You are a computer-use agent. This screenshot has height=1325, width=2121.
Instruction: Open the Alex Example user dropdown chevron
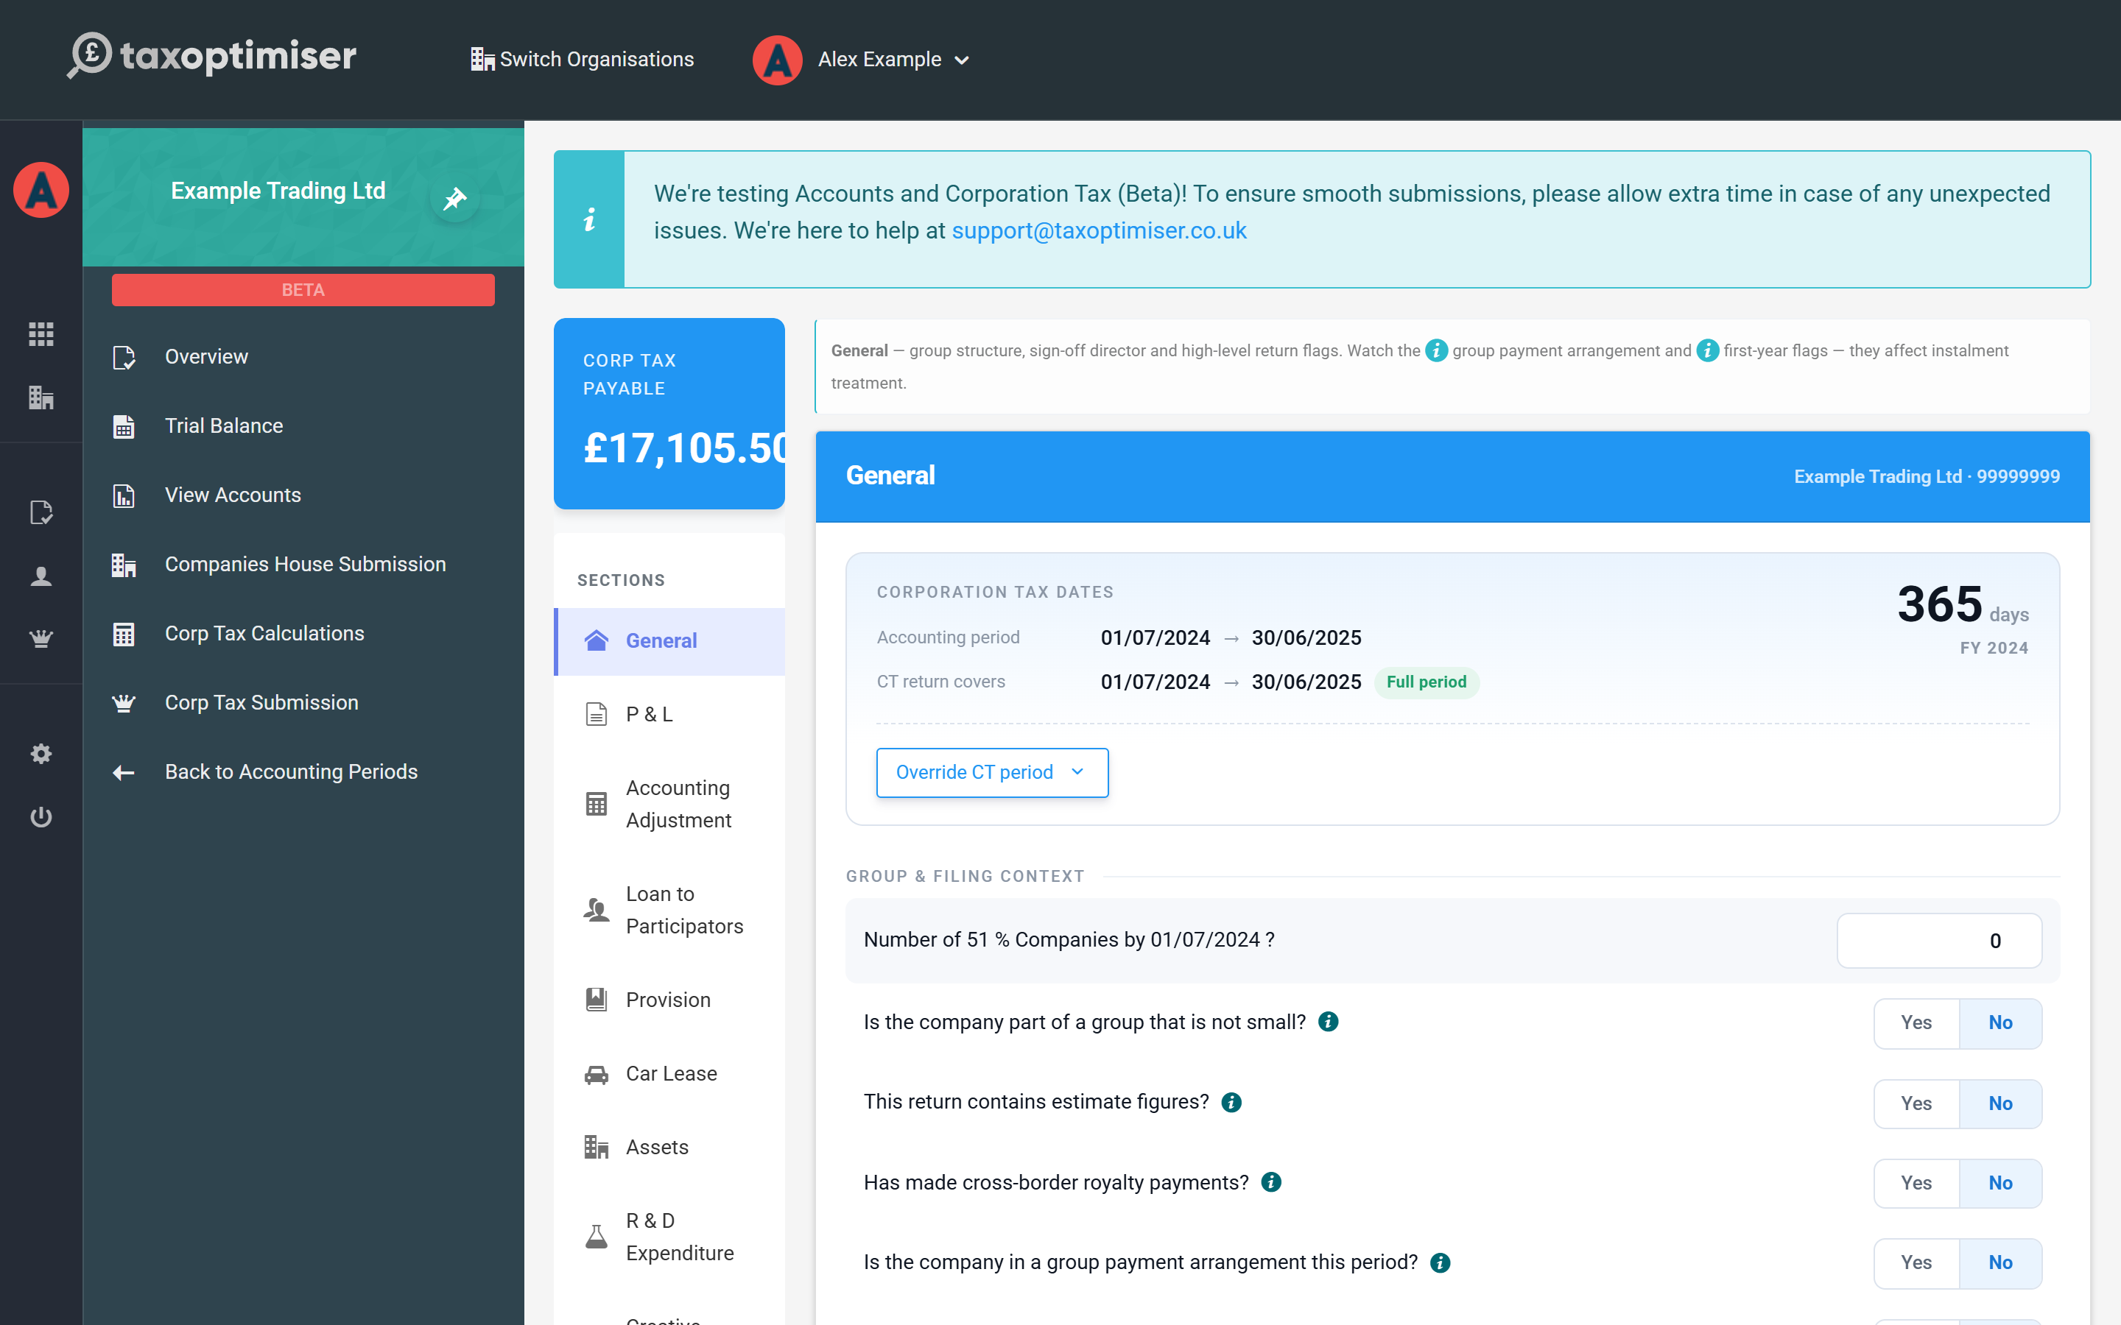pyautogui.click(x=962, y=60)
